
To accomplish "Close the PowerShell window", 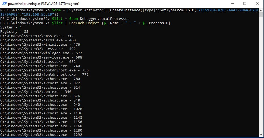I will [x=257, y=4].
